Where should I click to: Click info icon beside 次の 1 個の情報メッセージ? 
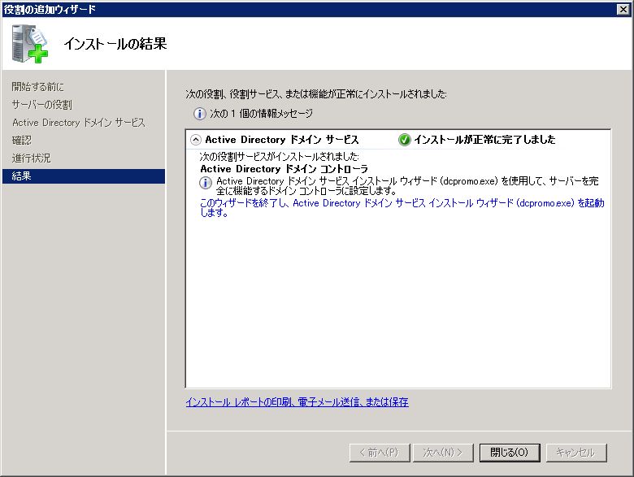click(x=199, y=114)
